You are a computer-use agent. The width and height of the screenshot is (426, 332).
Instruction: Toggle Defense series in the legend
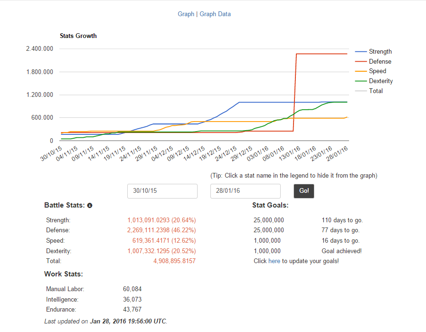pos(380,61)
